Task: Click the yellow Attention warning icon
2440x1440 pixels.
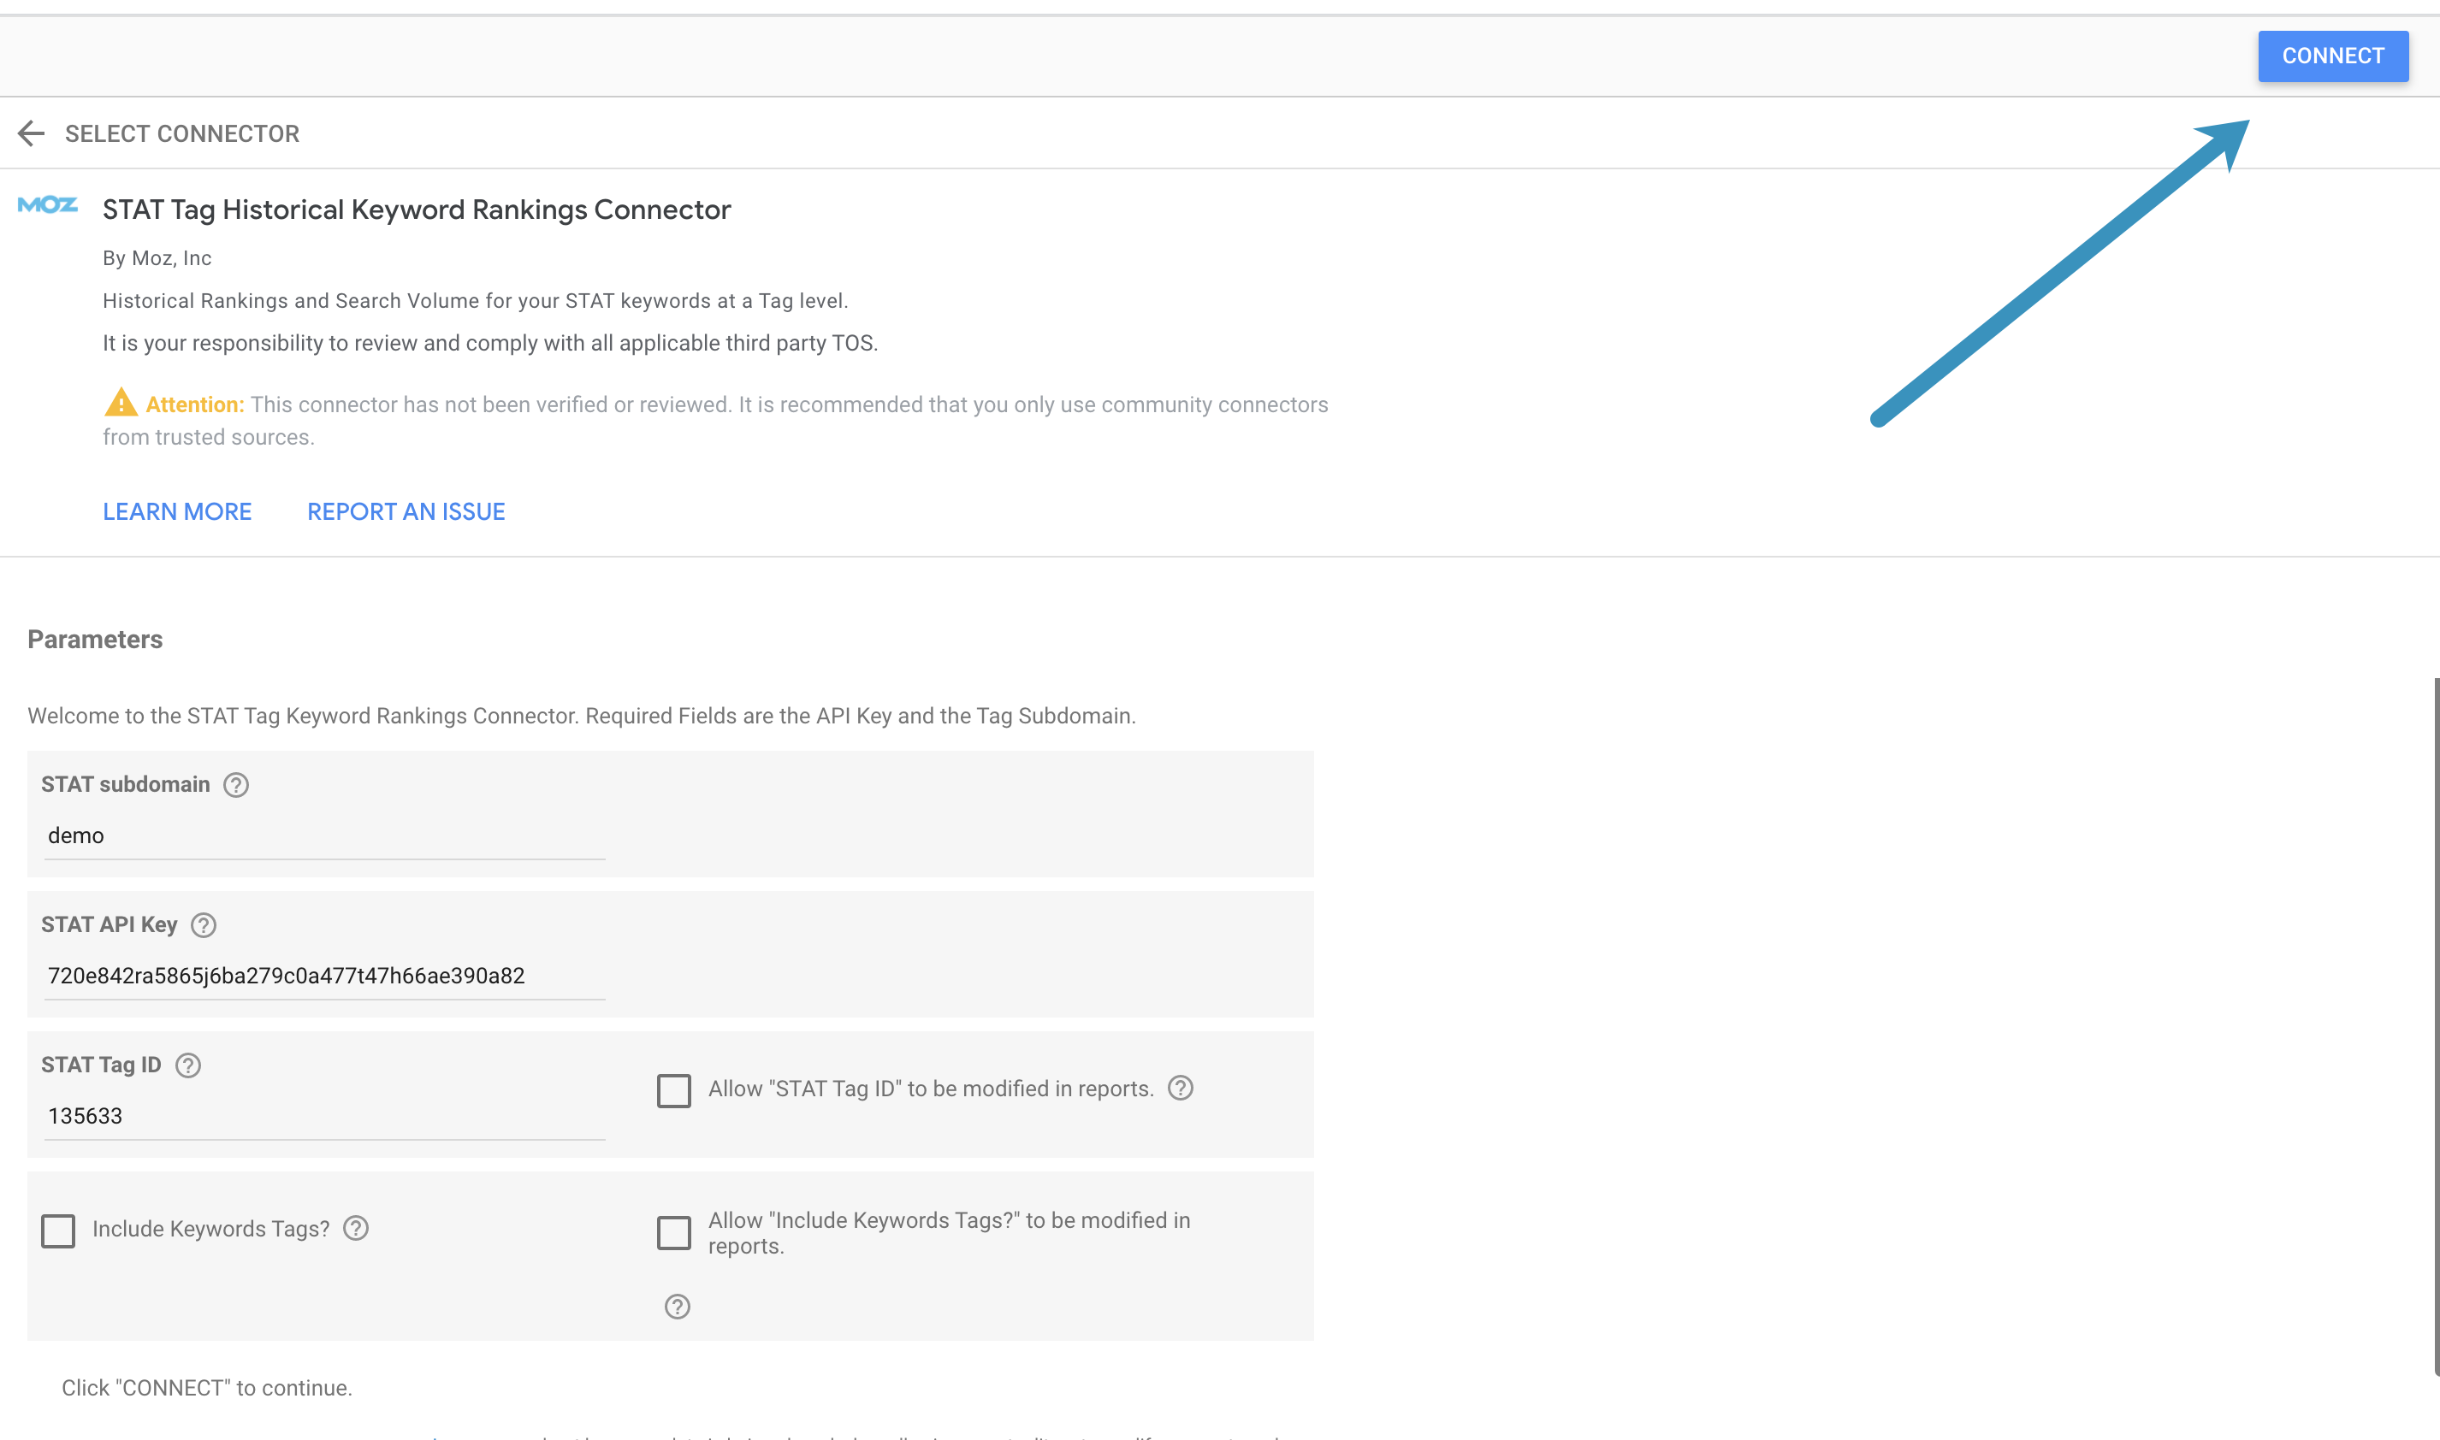Action: 121,403
